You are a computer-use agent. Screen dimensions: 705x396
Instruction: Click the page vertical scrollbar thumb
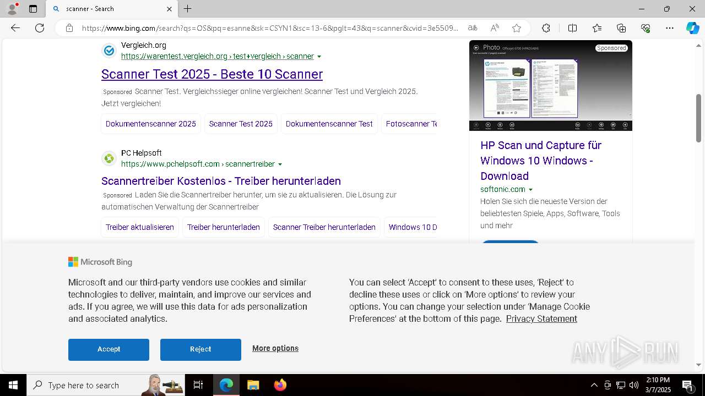pyautogui.click(x=698, y=118)
